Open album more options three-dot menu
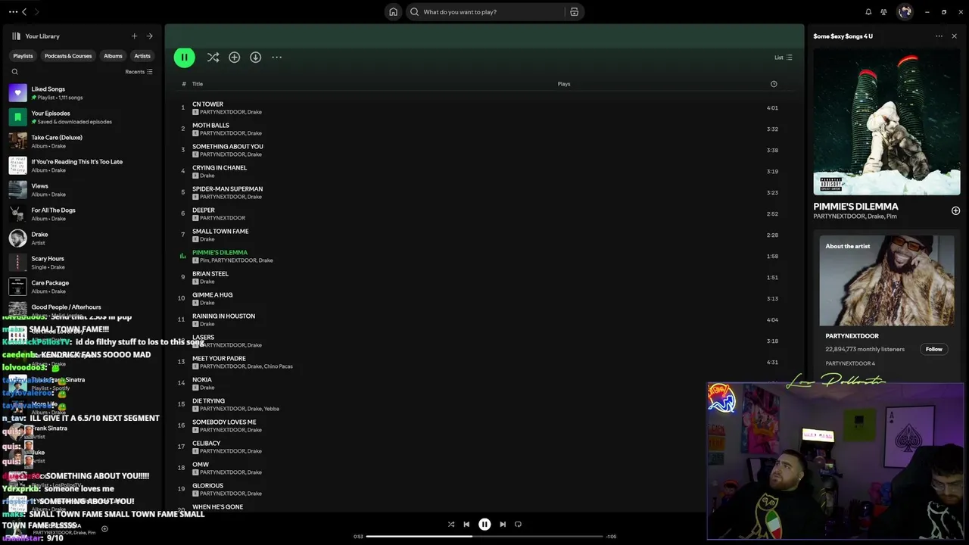This screenshot has width=969, height=545. [x=276, y=58]
